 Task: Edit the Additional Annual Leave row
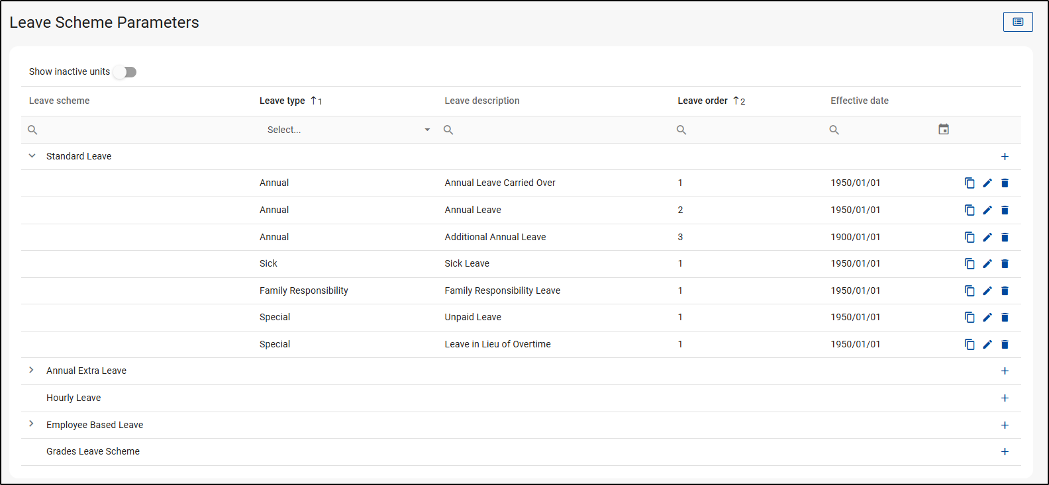(x=987, y=237)
